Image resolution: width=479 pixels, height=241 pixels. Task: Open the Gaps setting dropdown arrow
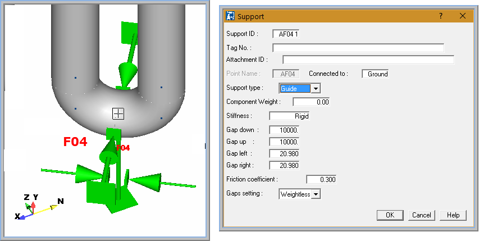point(316,194)
